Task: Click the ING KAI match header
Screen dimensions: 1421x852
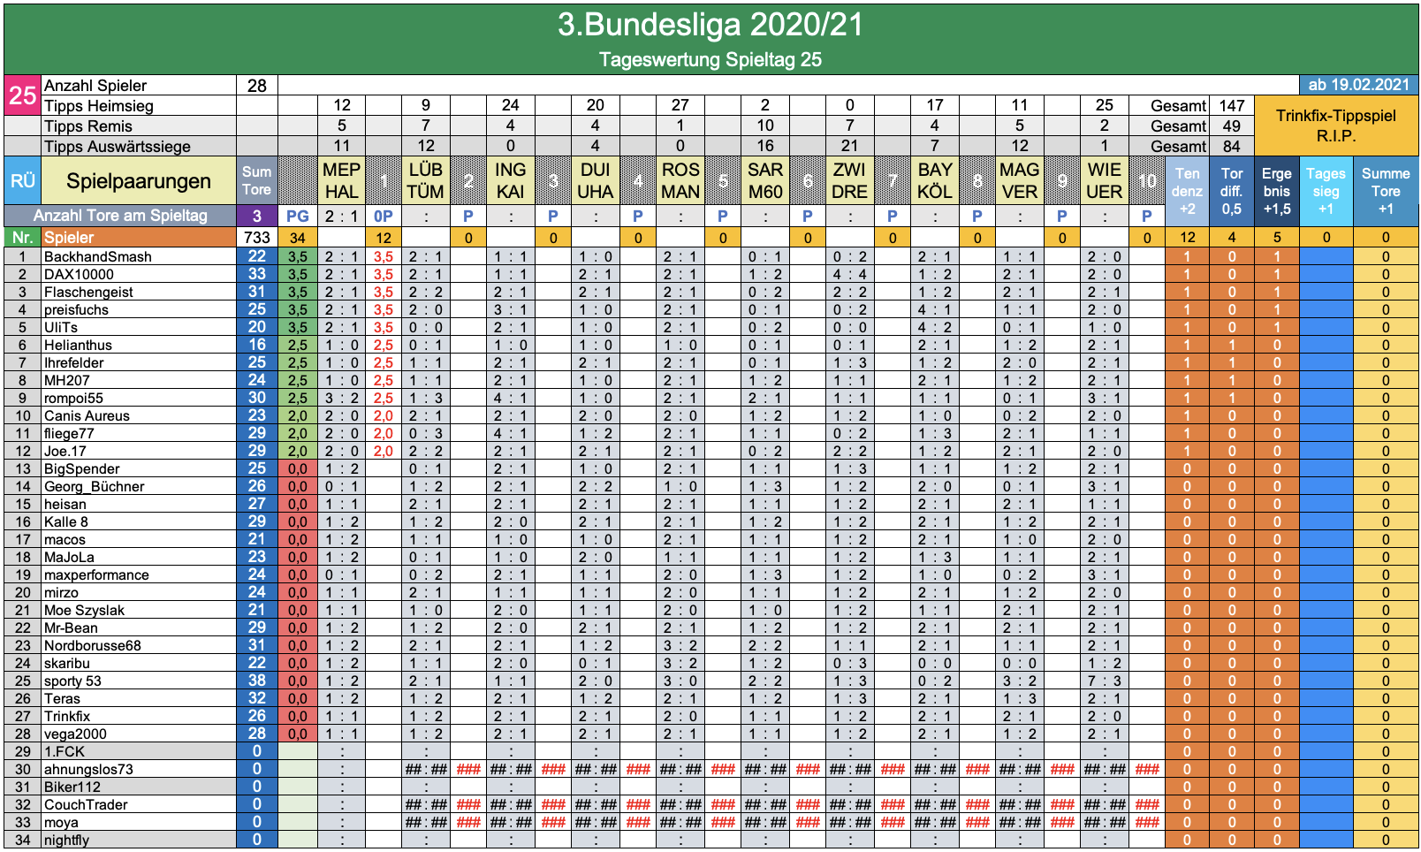Action: [511, 181]
